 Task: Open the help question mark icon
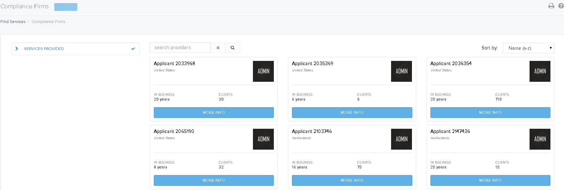coord(561,6)
